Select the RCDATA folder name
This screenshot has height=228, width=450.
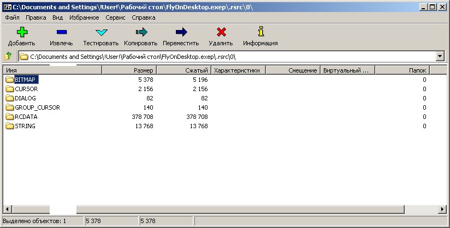coord(26,117)
